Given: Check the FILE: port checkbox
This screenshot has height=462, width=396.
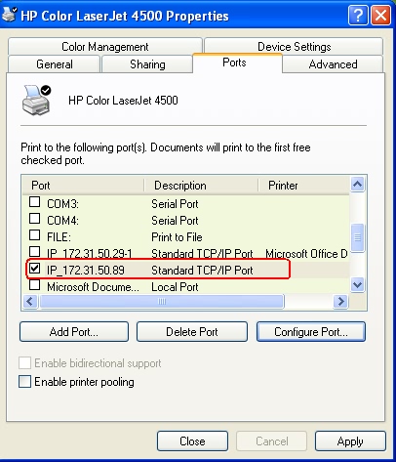Looking at the screenshot, I should pos(34,235).
